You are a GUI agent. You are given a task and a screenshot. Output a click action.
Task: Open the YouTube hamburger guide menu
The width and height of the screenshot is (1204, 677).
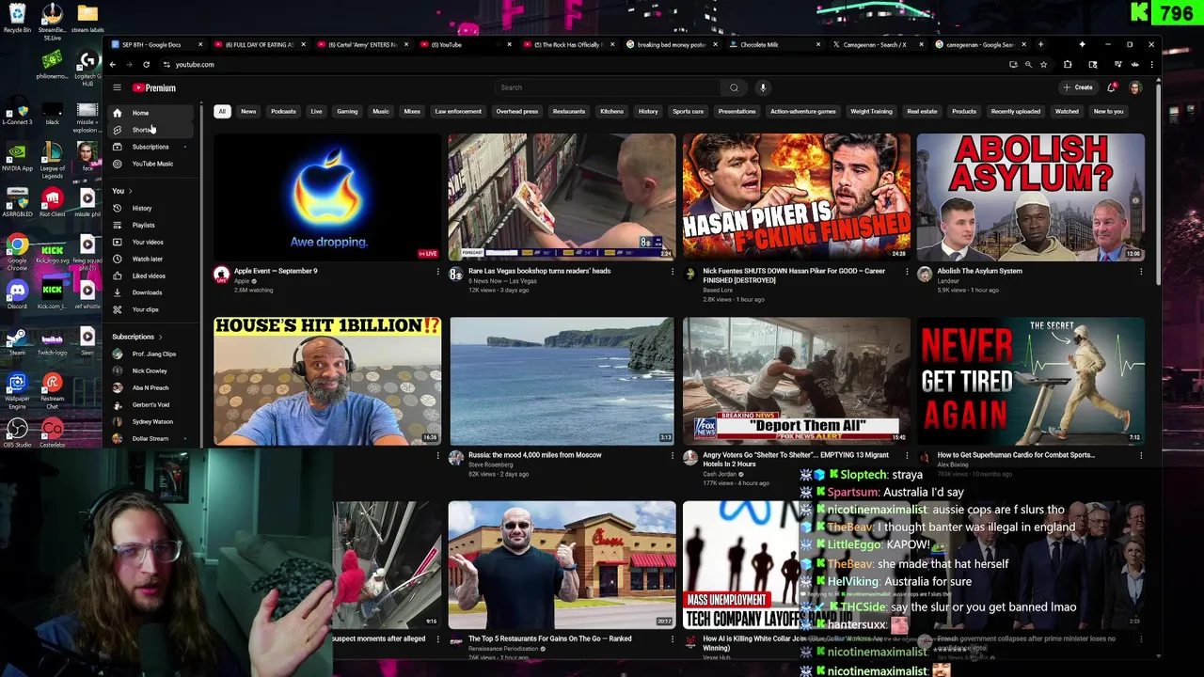[x=117, y=87]
